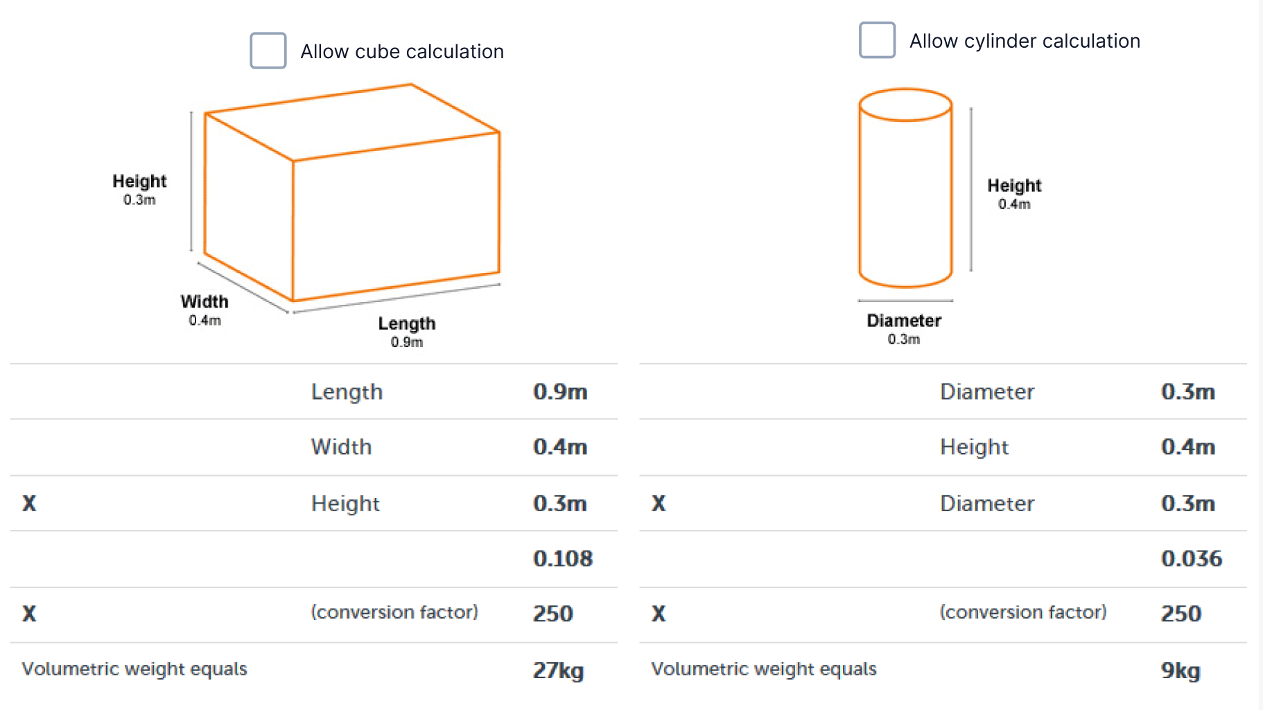Click the cube volumetric weight 27kg
Viewport: 1263px width, 710px height.
558,671
